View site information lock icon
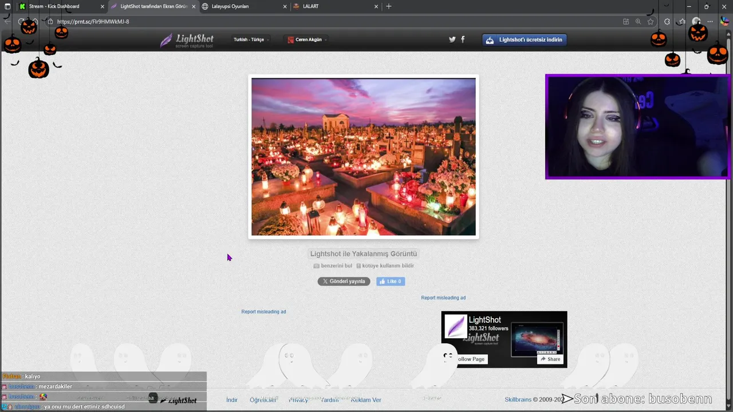733x412 pixels. pyautogui.click(x=50, y=22)
